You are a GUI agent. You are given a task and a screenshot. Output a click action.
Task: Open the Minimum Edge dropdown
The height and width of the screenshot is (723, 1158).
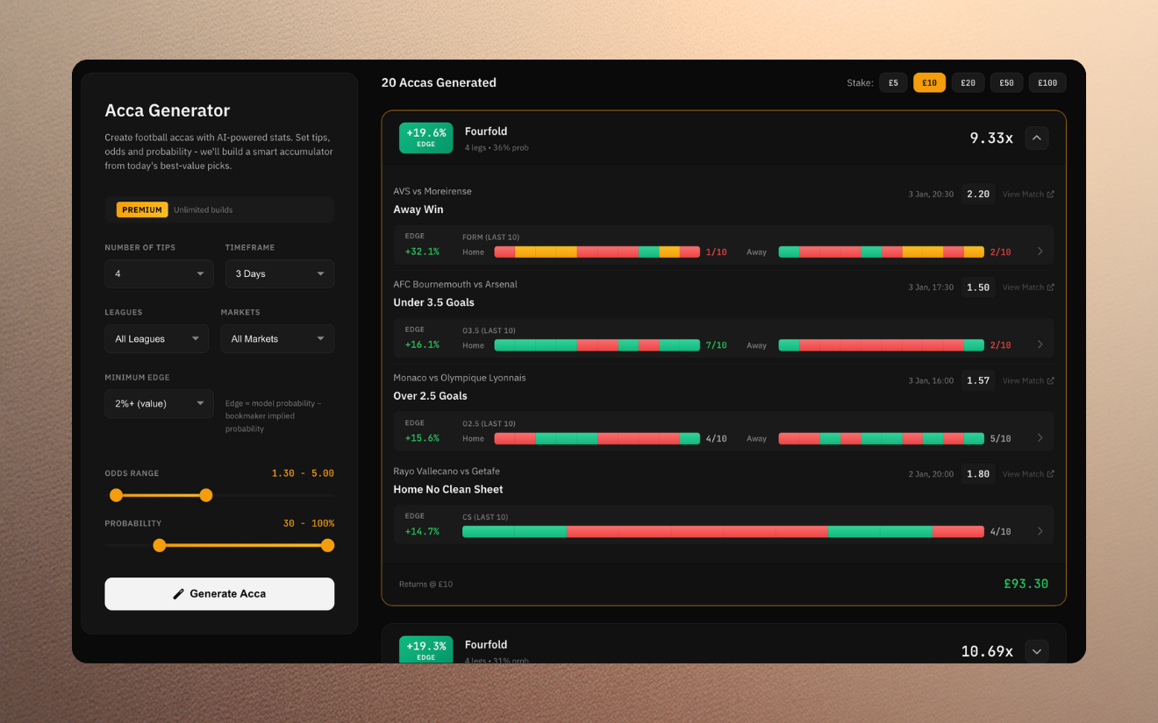pyautogui.click(x=159, y=403)
